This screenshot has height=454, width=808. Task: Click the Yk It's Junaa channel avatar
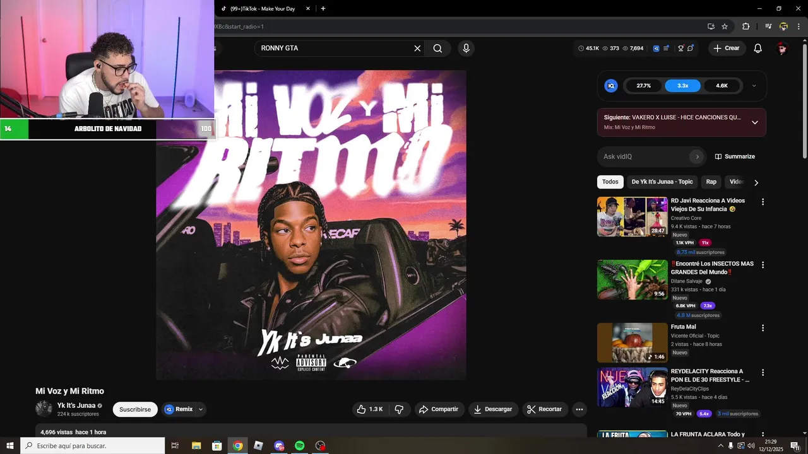tap(44, 409)
